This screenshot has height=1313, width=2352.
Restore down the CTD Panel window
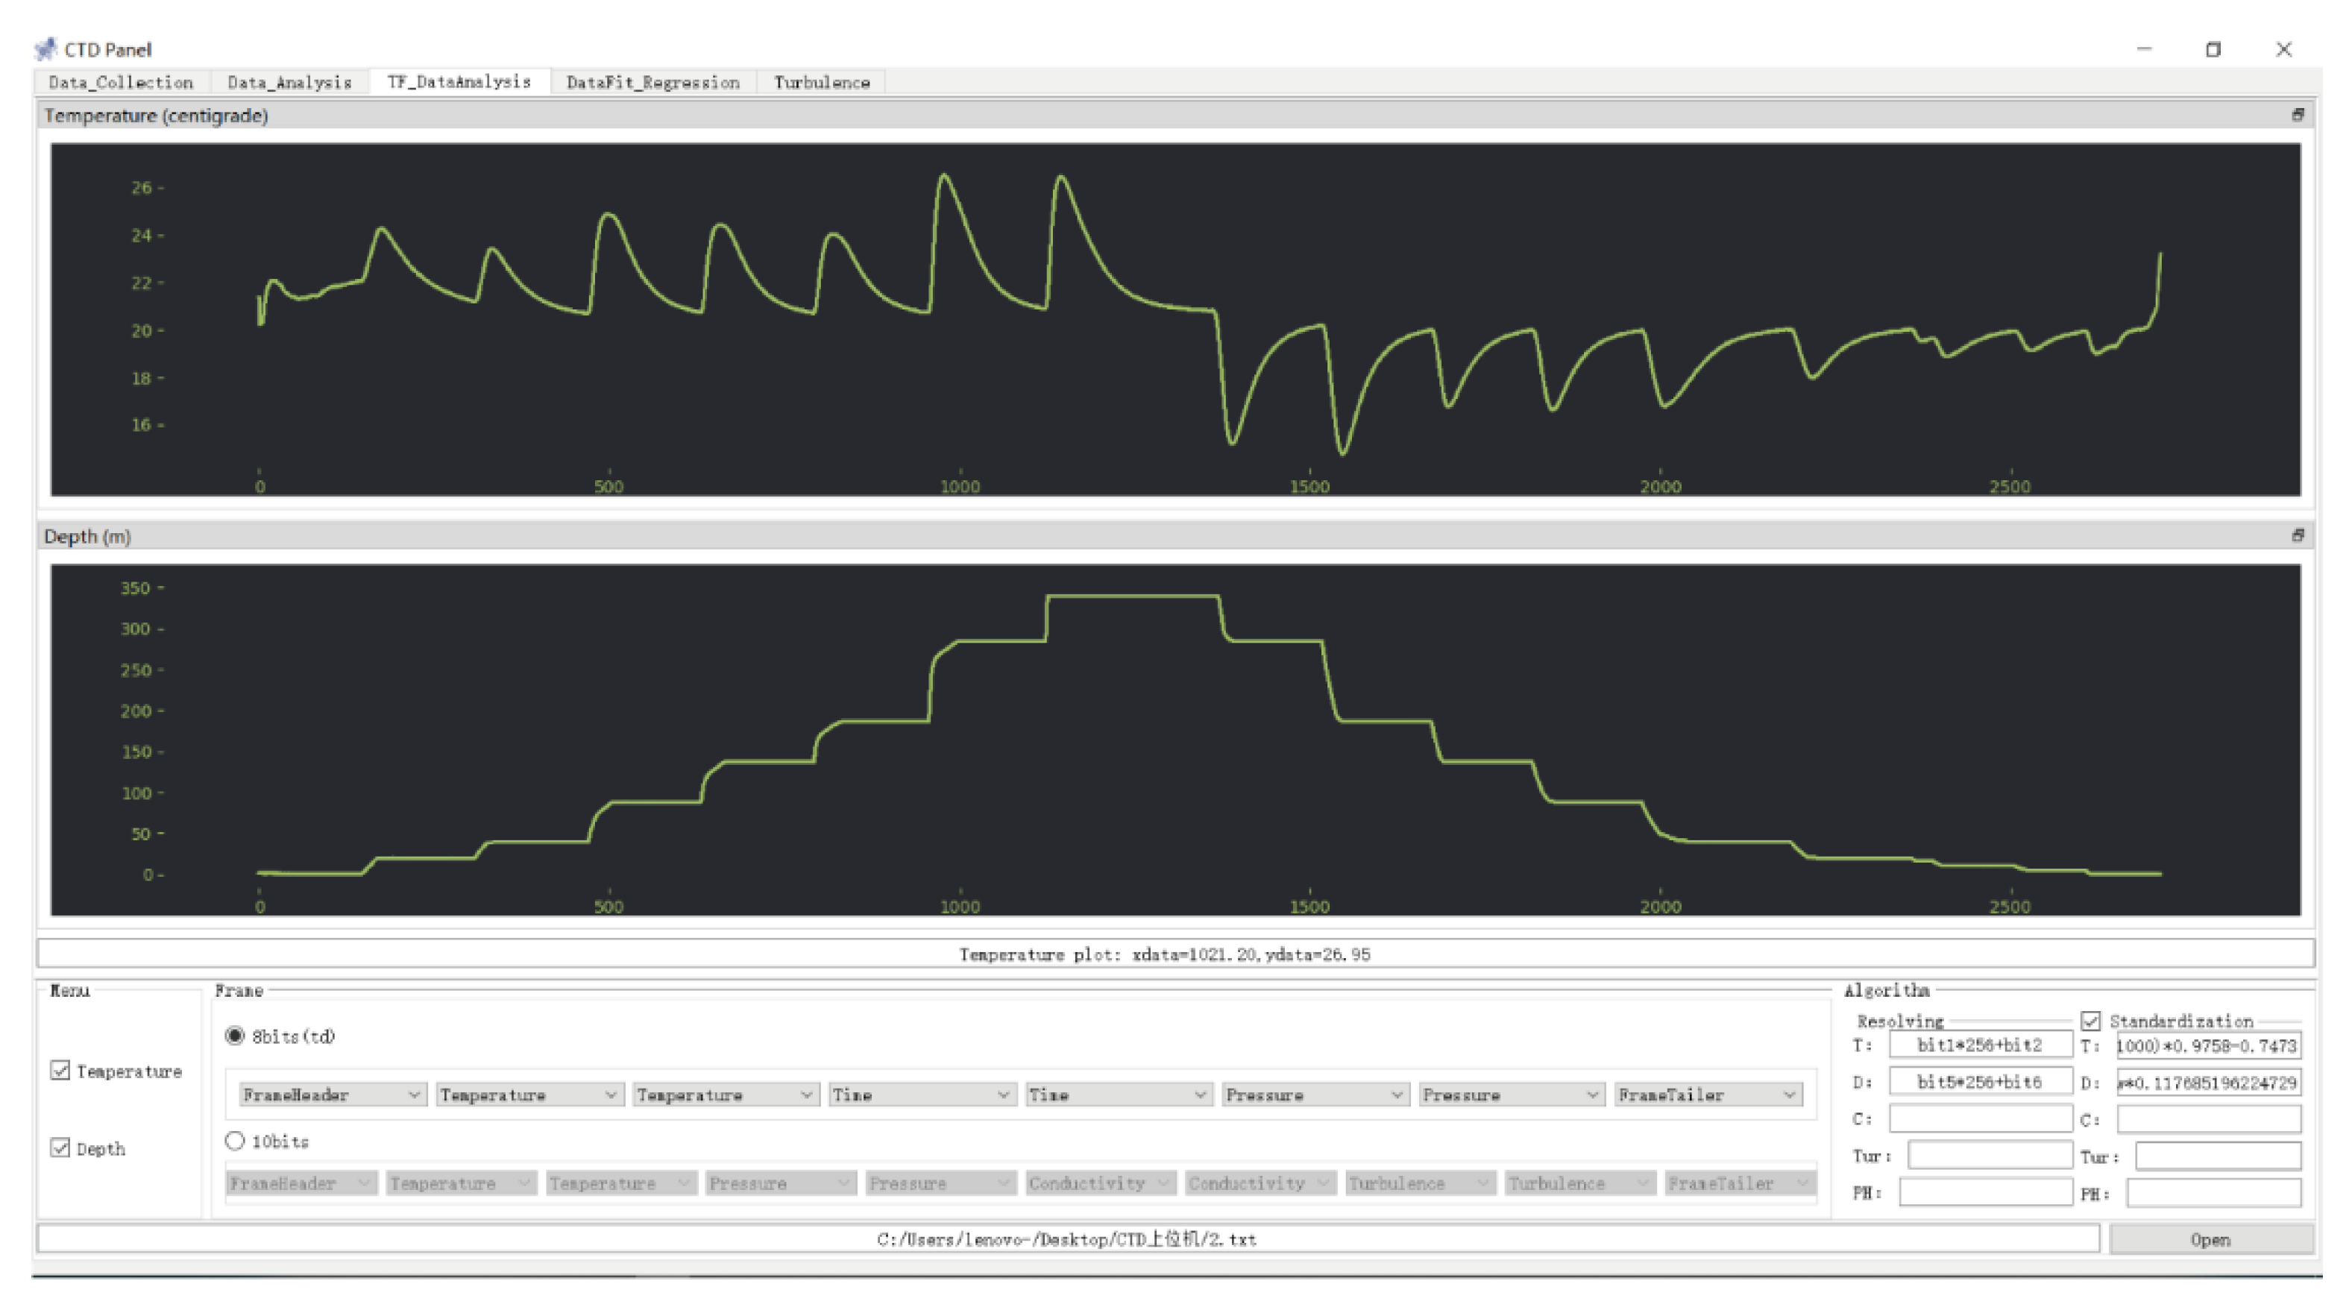click(2213, 49)
